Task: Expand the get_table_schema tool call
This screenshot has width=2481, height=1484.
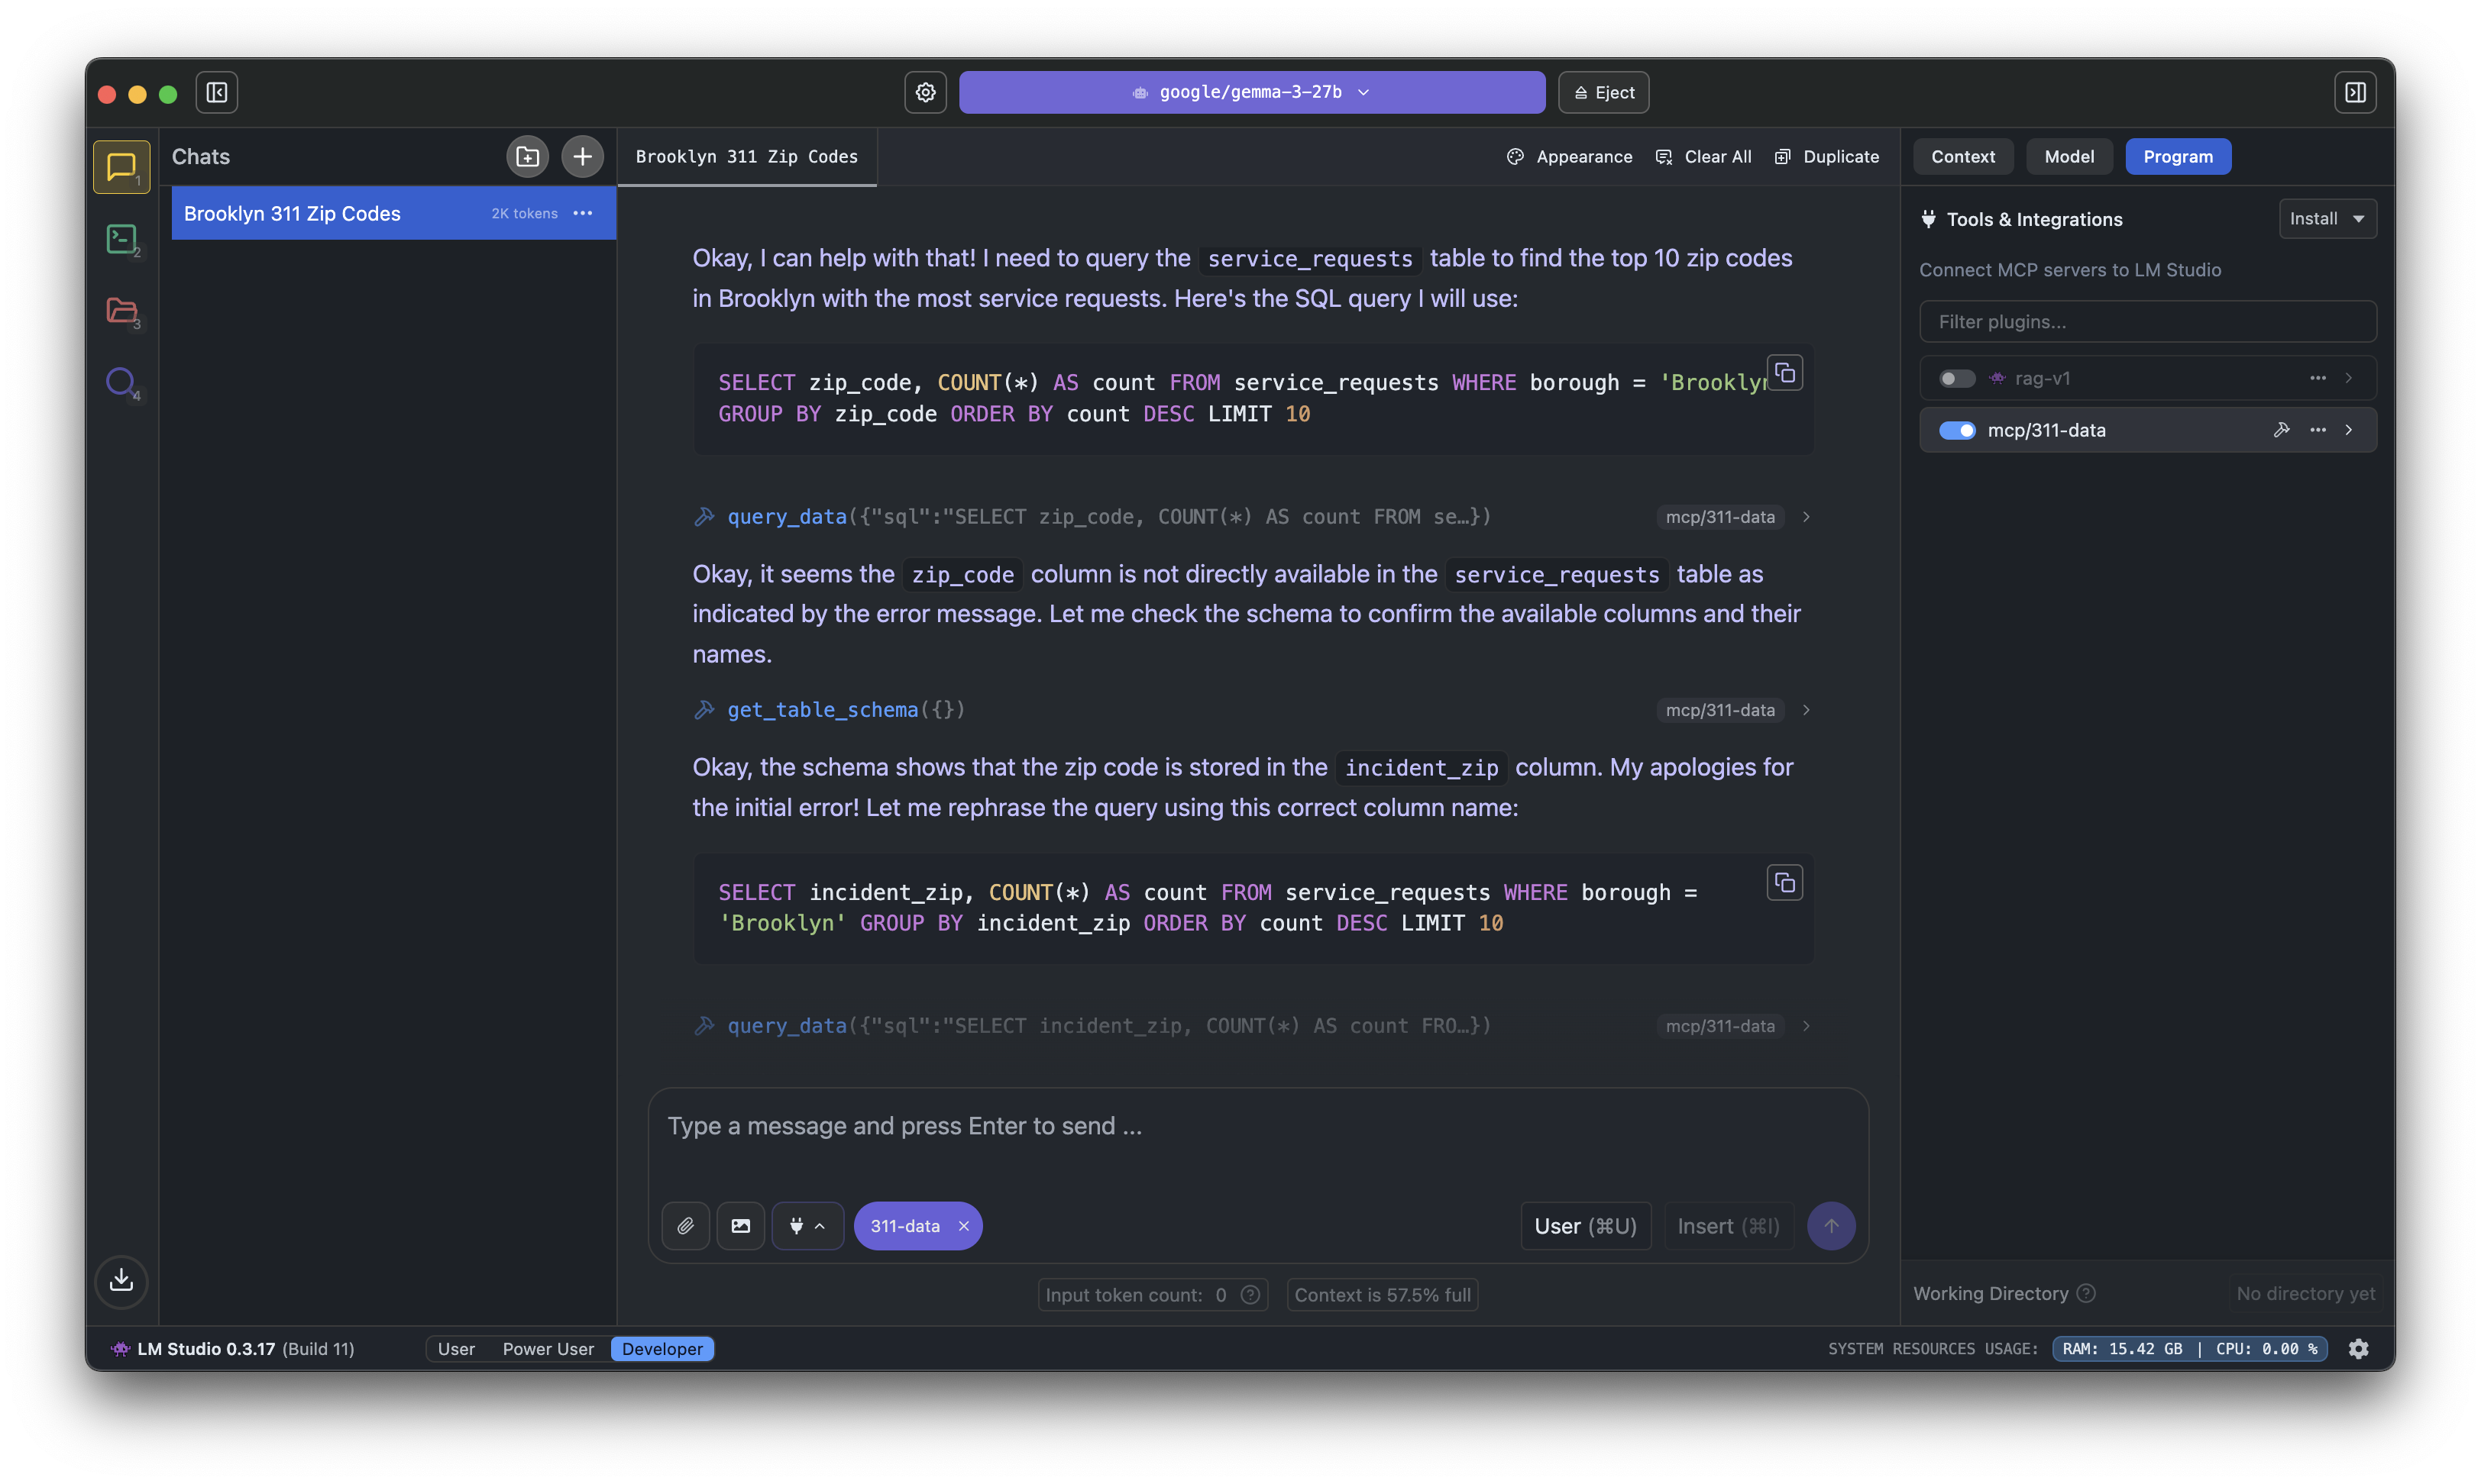Action: pos(1806,710)
